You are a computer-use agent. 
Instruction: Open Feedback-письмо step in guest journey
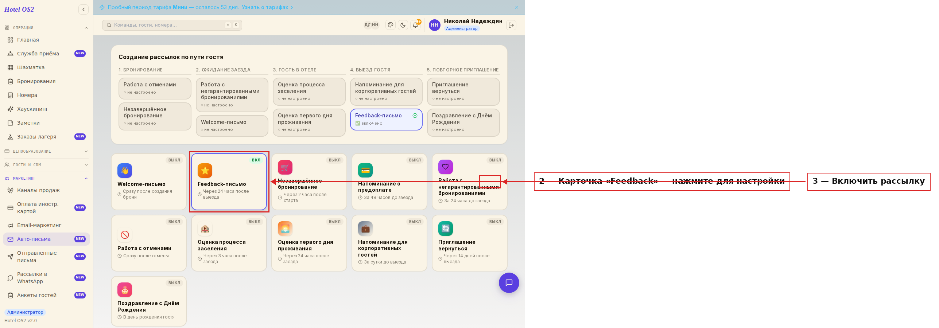[x=386, y=120]
